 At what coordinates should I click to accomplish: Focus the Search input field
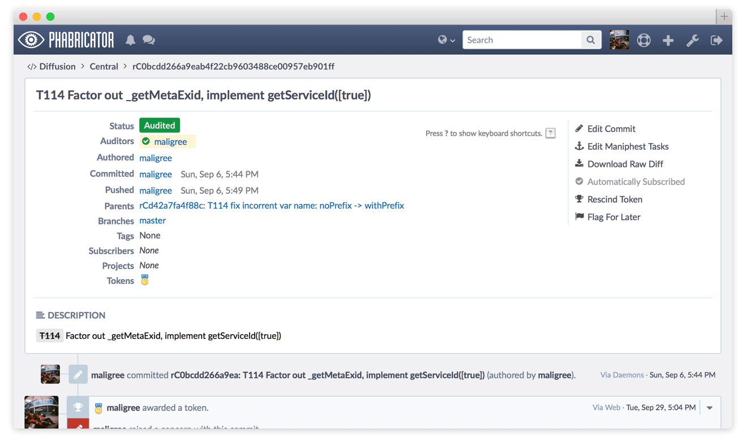coord(522,40)
